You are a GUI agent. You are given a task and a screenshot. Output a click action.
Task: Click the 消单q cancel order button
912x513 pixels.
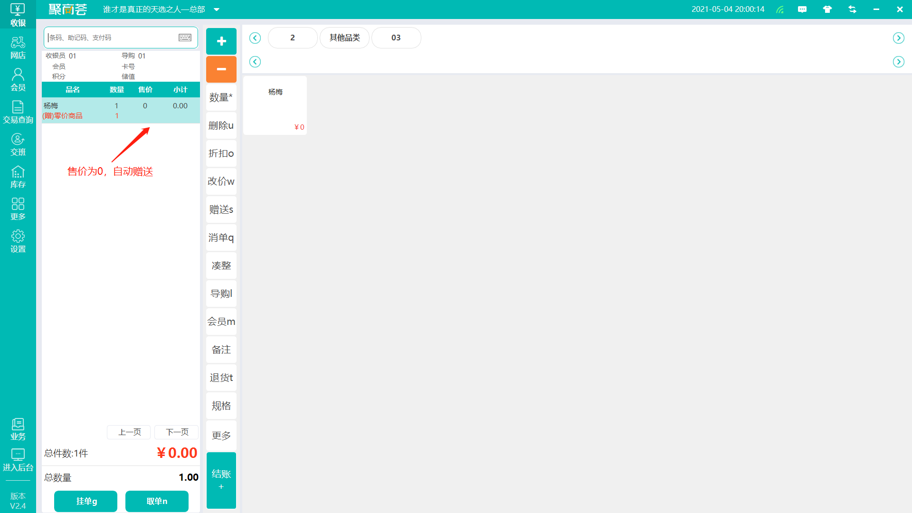(x=221, y=237)
